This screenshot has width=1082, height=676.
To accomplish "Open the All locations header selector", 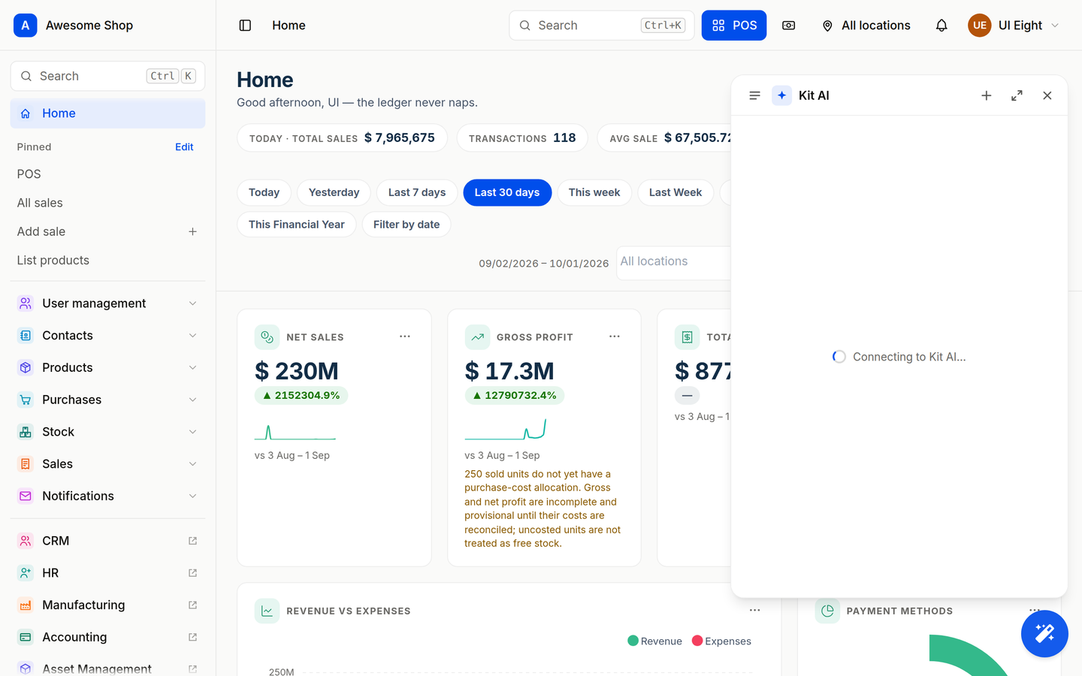I will (866, 26).
